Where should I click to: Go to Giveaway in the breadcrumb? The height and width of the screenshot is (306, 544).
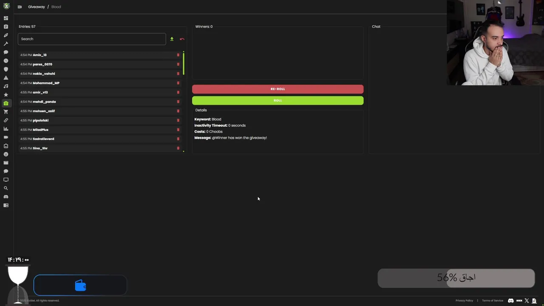37,7
